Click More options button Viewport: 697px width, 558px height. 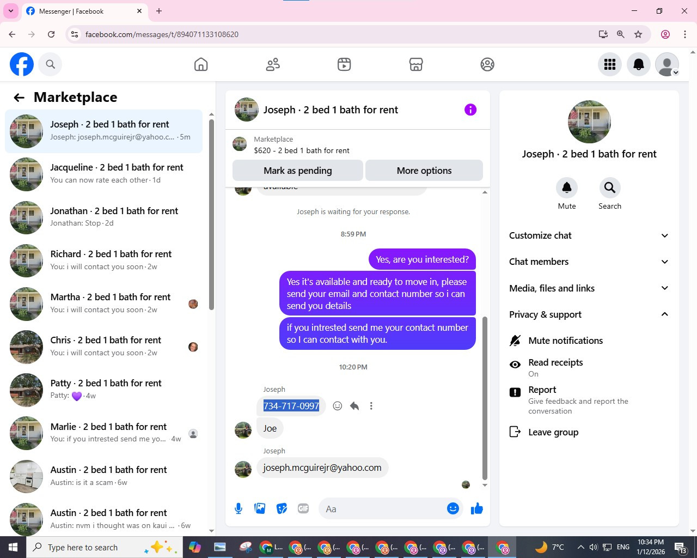tap(424, 171)
